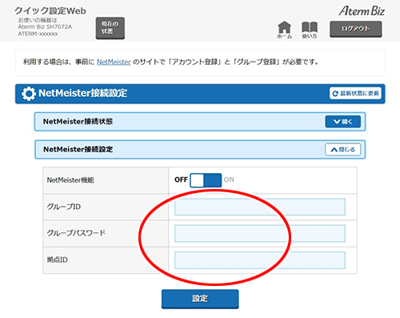
Task: Collapse NetMeister接続設定 section with 閉じる
Action: click(342, 150)
